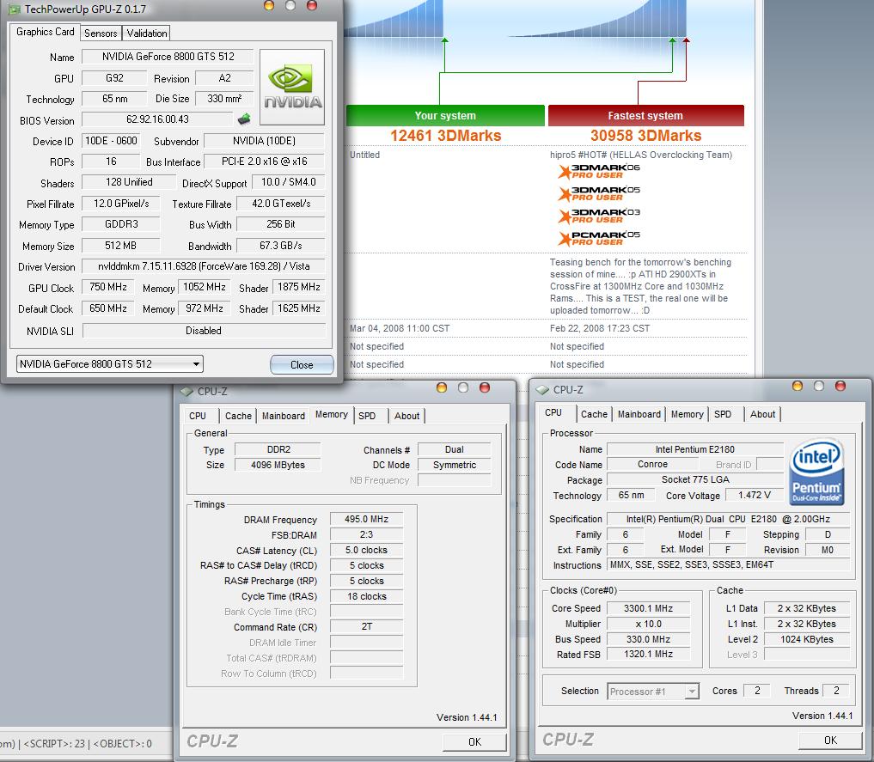Viewport: 874px width, 762px height.
Task: Click the FSB:DRAM 2:3 value
Action: click(x=366, y=534)
